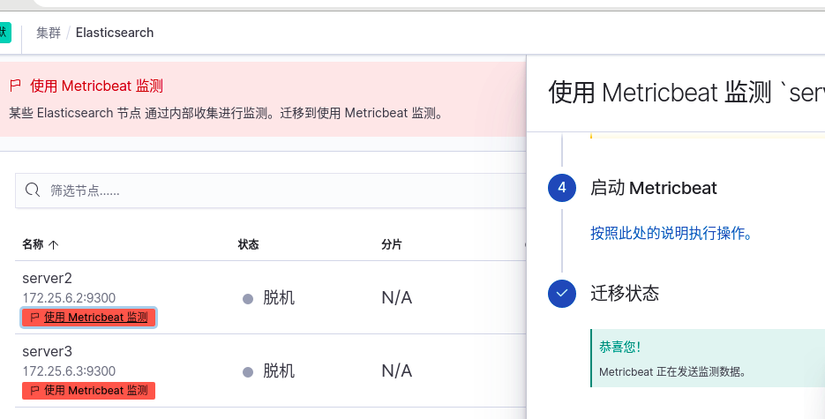Click the server2 脱机 status dot
The height and width of the screenshot is (419, 825).
(x=248, y=299)
